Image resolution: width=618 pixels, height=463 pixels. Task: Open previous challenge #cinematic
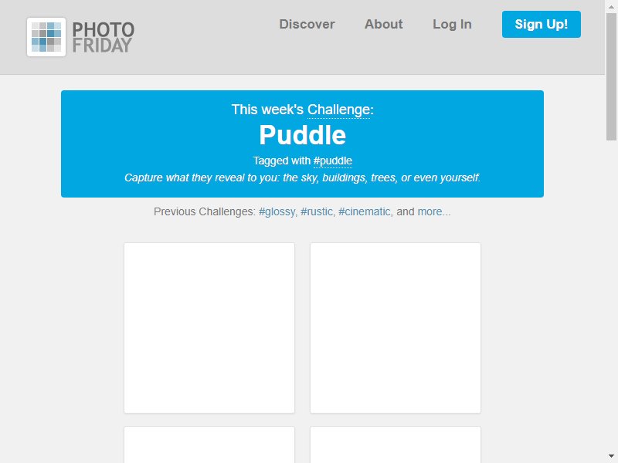364,211
